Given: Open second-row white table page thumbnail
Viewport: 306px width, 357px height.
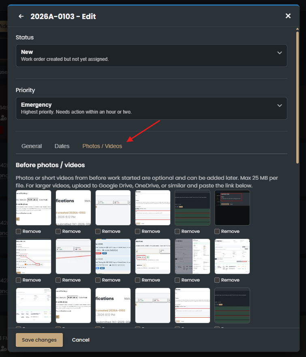Looking at the screenshot, I should coord(232,256).
